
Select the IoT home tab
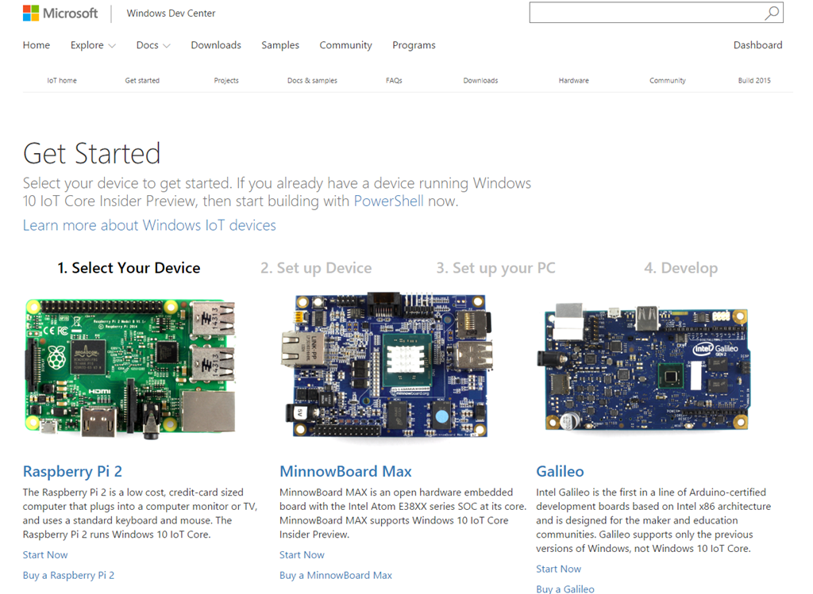62,80
